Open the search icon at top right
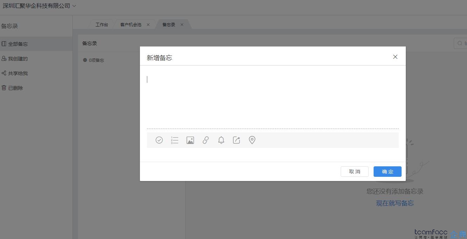The image size is (467, 239). [460, 43]
